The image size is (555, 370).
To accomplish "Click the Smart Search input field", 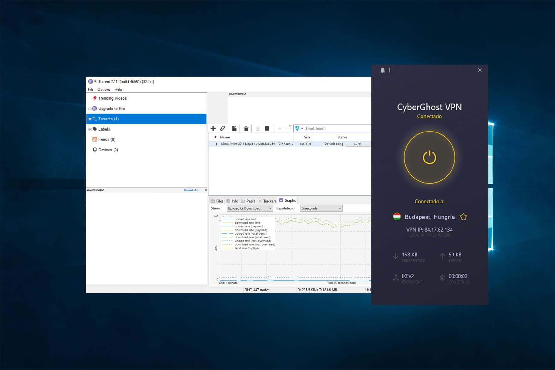I will [x=337, y=128].
